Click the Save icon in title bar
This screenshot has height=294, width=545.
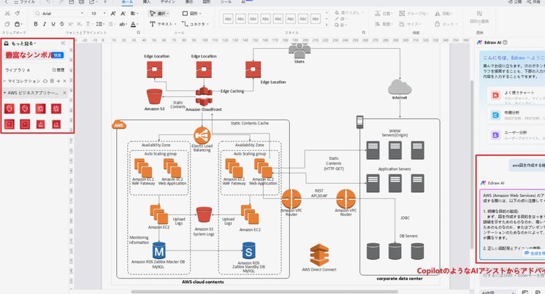point(72,1)
